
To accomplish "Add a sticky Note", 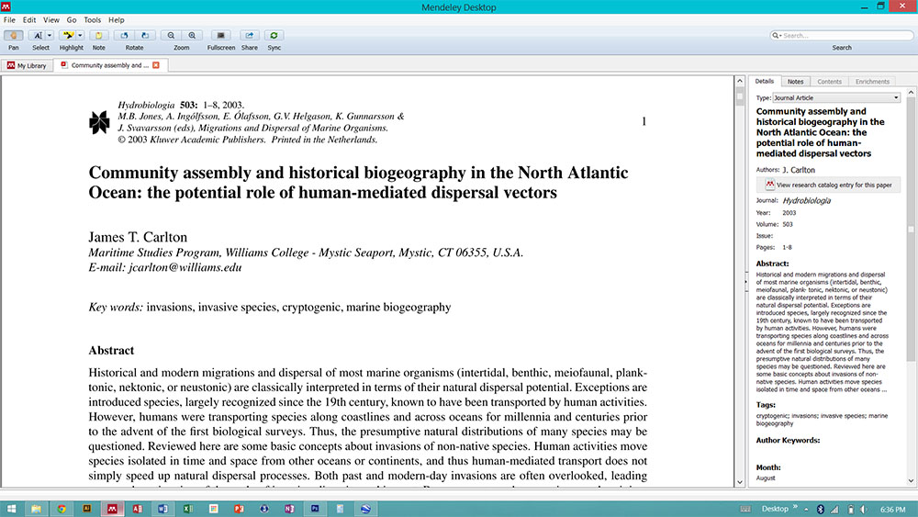I will click(99, 36).
